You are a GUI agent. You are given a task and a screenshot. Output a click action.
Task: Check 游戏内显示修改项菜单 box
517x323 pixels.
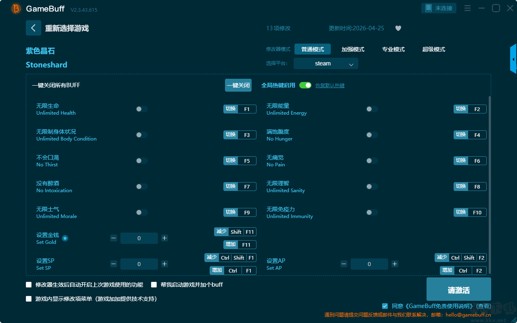click(x=29, y=299)
